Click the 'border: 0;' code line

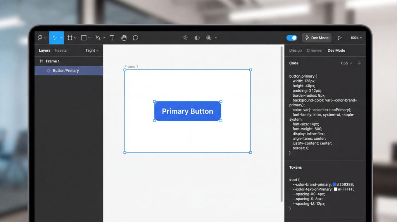301,148
